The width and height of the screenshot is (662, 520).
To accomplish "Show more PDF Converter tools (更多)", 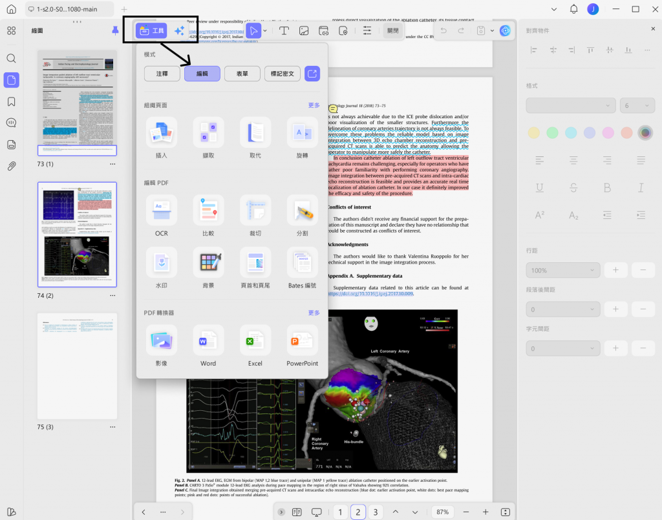I will [314, 313].
